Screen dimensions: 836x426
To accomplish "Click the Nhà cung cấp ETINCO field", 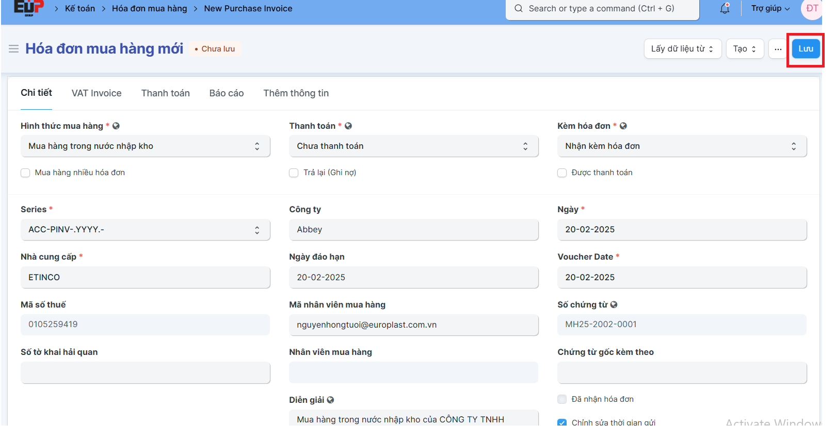I will tap(145, 277).
